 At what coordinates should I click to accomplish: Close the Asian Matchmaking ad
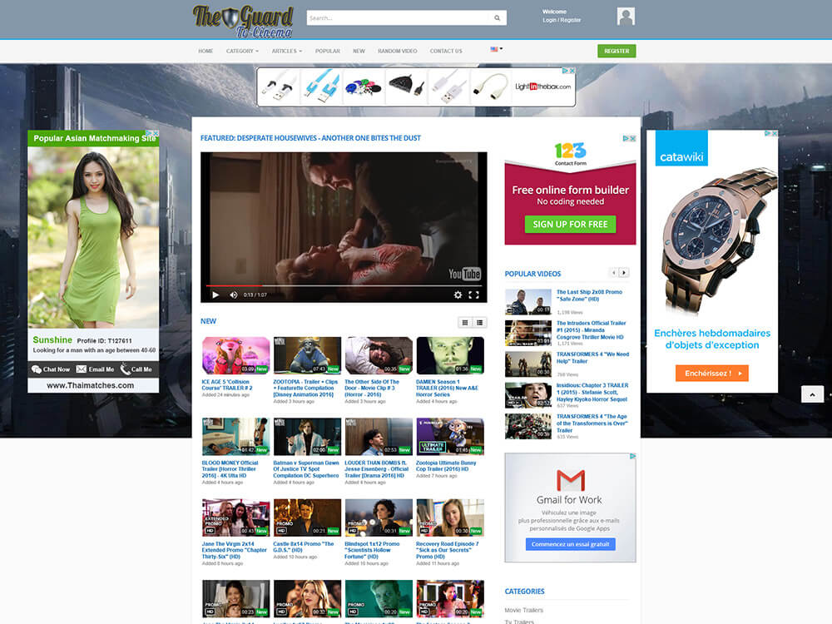(x=156, y=133)
